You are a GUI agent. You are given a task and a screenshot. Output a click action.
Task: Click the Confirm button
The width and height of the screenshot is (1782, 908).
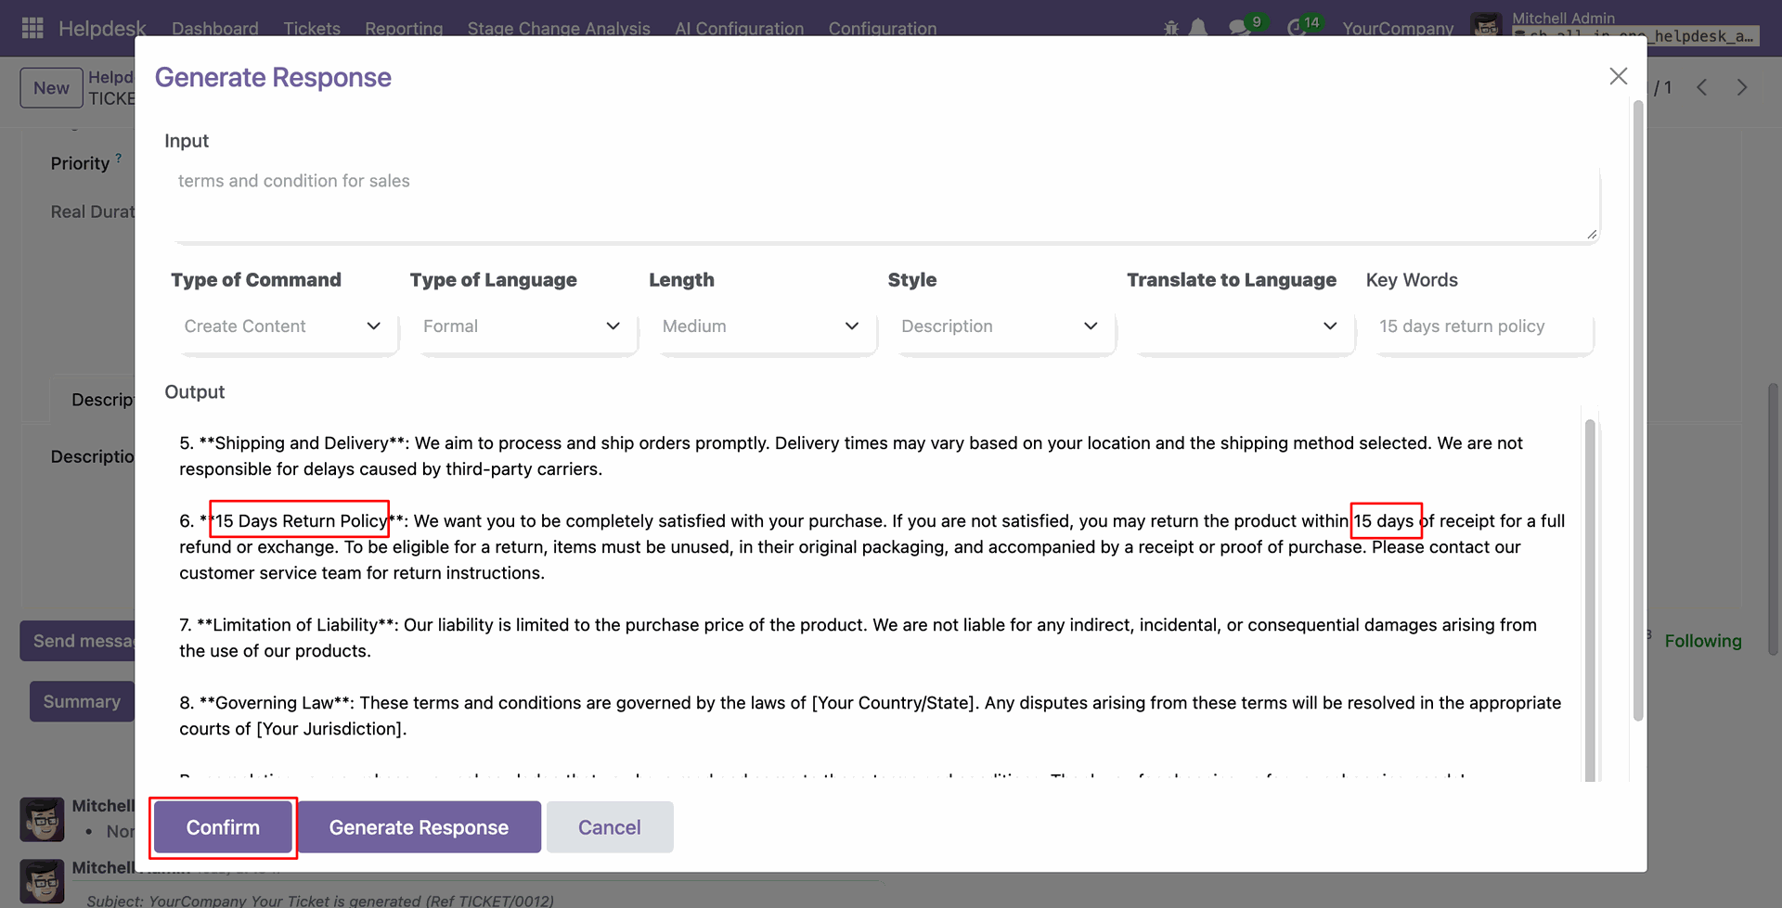tap(223, 827)
